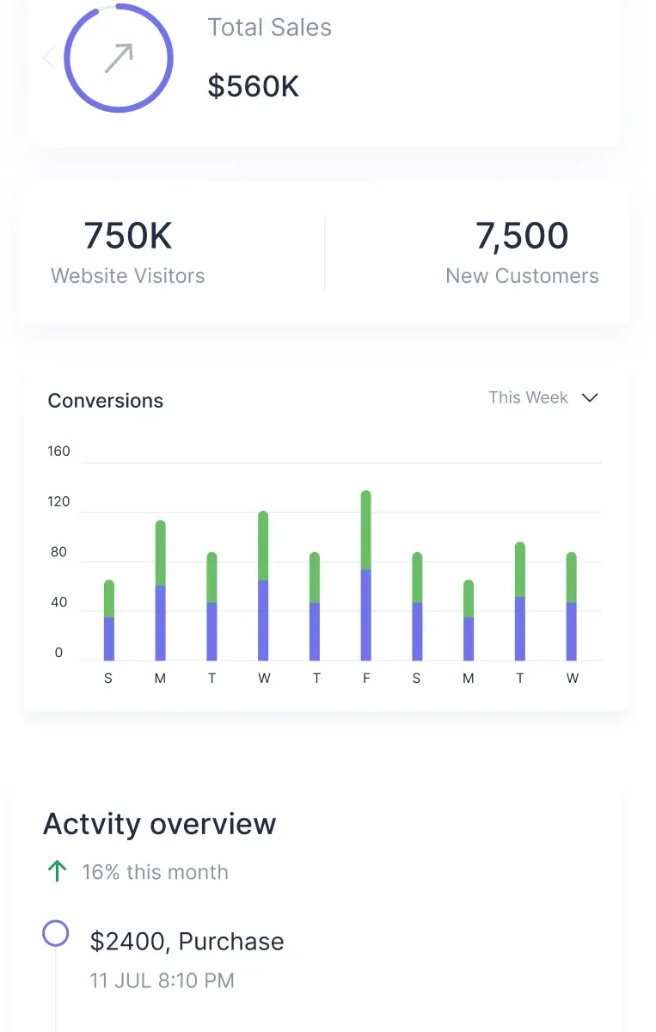Click the green segment of Friday's bar
Screen dimensions: 656x1032
coord(365,530)
